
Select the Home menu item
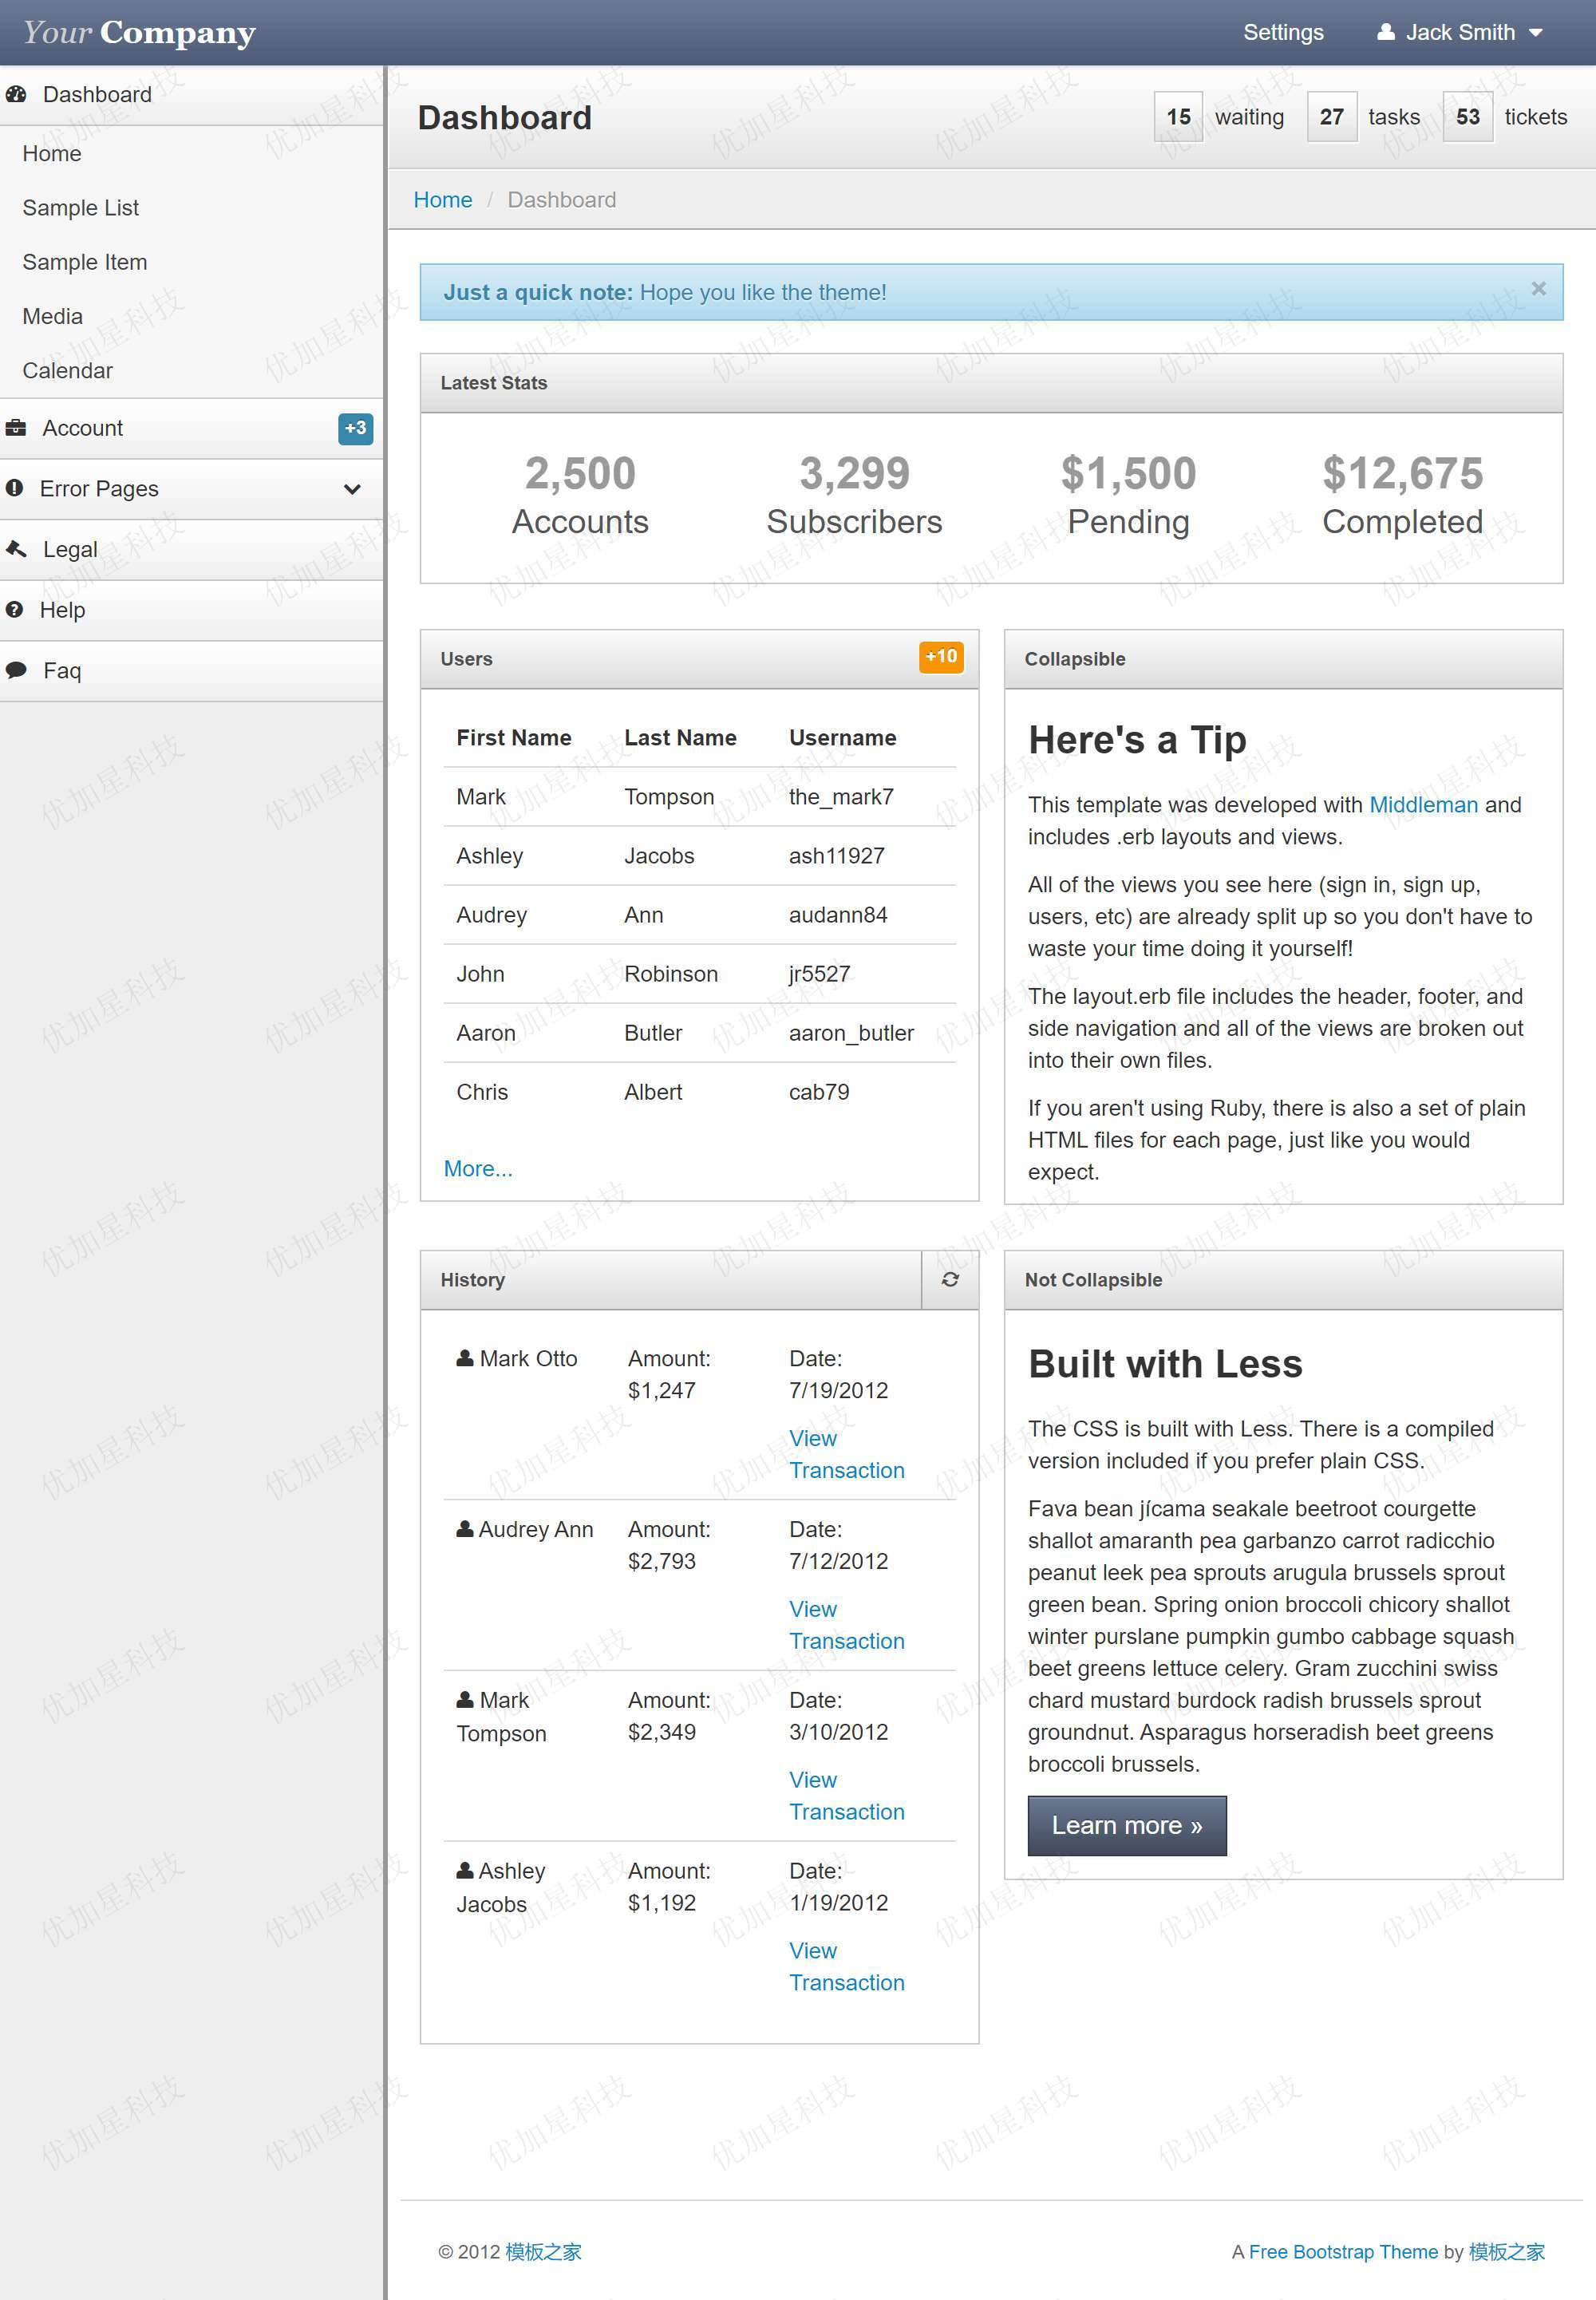pos(51,152)
